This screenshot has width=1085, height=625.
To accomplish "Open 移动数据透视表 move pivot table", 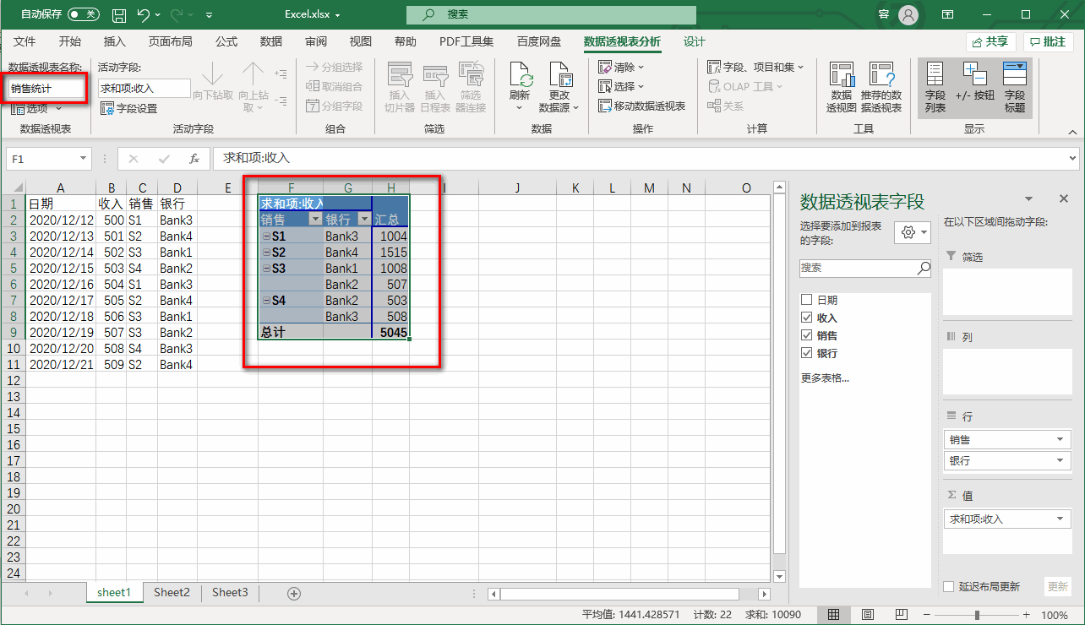I will pyautogui.click(x=641, y=106).
